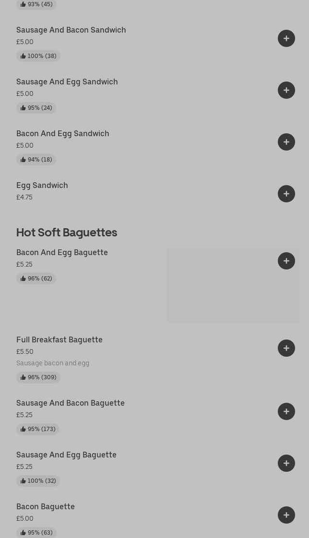Screen dimensions: 309x538
Task: Click the 95% (173) rating badge
Action: (38, 429)
